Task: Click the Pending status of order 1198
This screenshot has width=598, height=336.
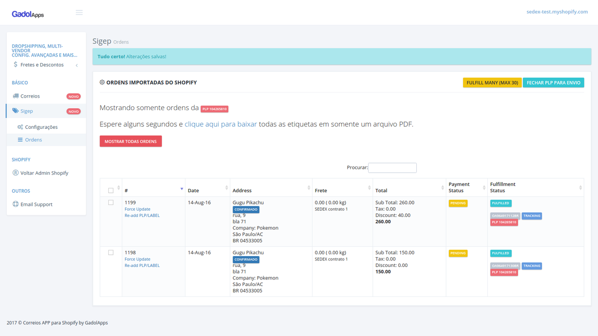Action: click(458, 253)
